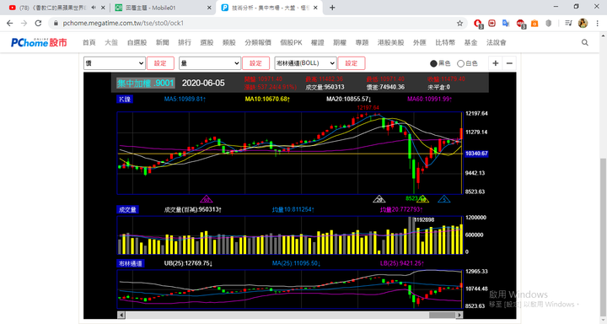Screen dimensions: 607x324
Task: Open 基金 navigation link
Action: point(470,43)
